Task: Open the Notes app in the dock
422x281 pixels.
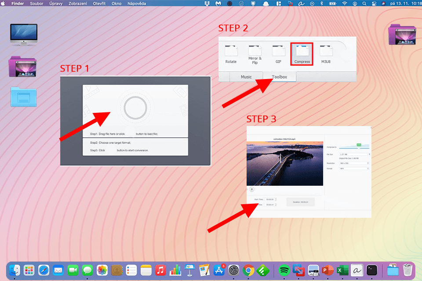Action: point(146,270)
